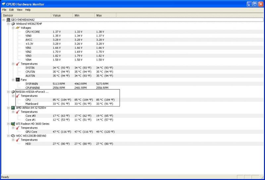Collapse the WDC WD1200JB-00EVA0 node
Image resolution: width=265 pixels, height=180 pixels.
pyautogui.click(x=9, y=136)
